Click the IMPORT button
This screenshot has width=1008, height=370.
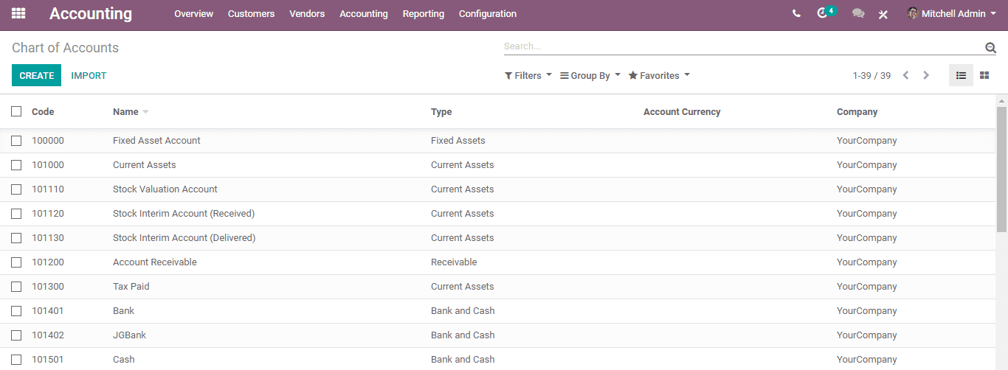(x=89, y=75)
